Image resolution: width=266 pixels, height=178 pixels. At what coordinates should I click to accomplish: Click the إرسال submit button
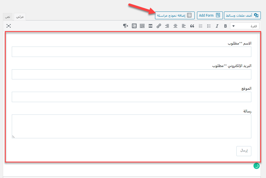click(x=244, y=151)
